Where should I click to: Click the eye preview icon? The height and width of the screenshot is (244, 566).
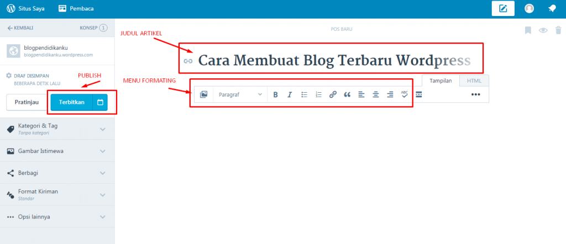click(543, 30)
